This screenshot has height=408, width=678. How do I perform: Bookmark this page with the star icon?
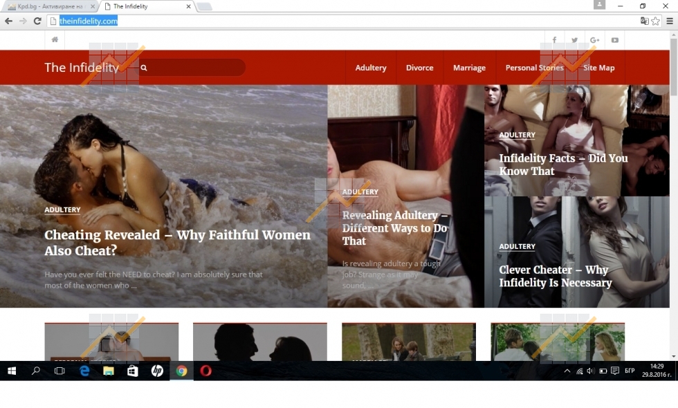pyautogui.click(x=656, y=21)
